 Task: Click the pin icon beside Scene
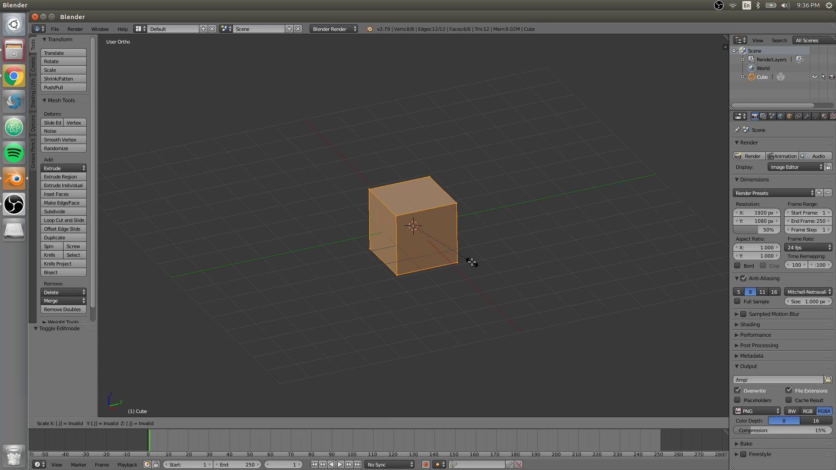[x=737, y=130]
